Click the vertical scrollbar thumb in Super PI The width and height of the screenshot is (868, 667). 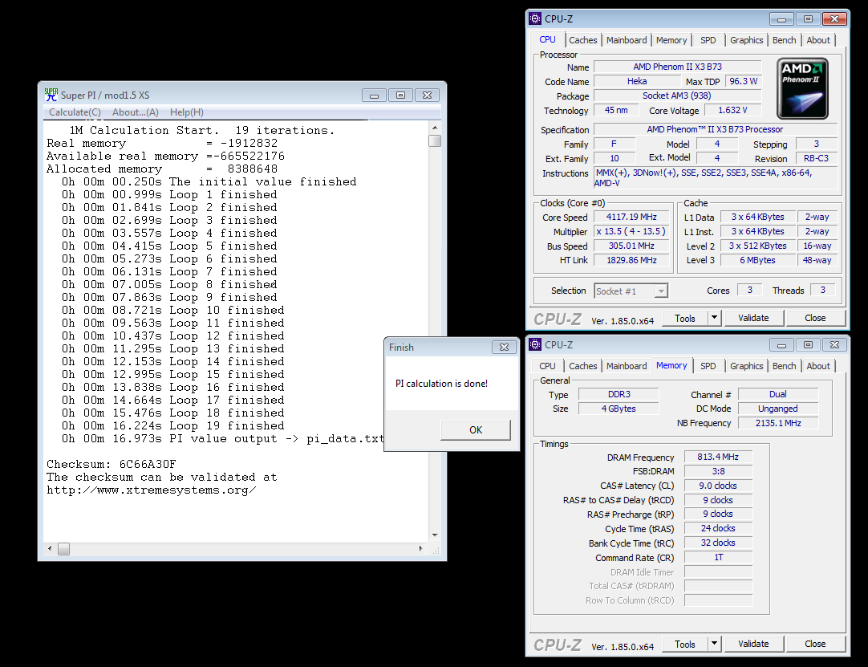point(435,140)
